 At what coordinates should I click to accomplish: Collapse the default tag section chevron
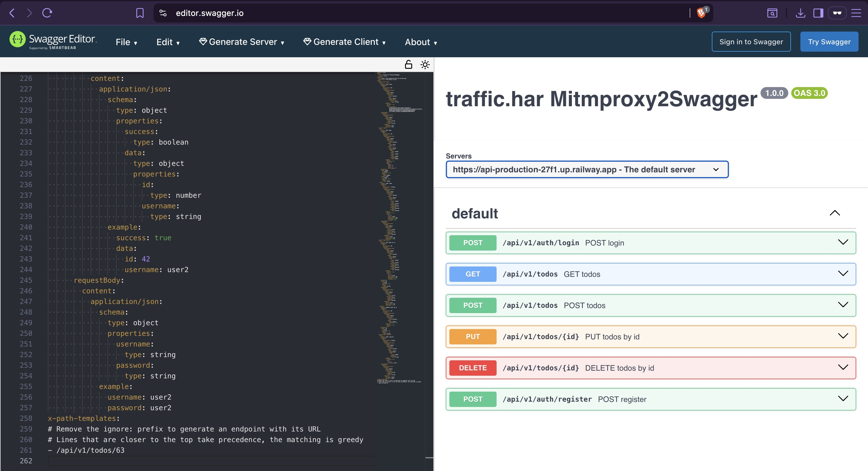point(835,213)
